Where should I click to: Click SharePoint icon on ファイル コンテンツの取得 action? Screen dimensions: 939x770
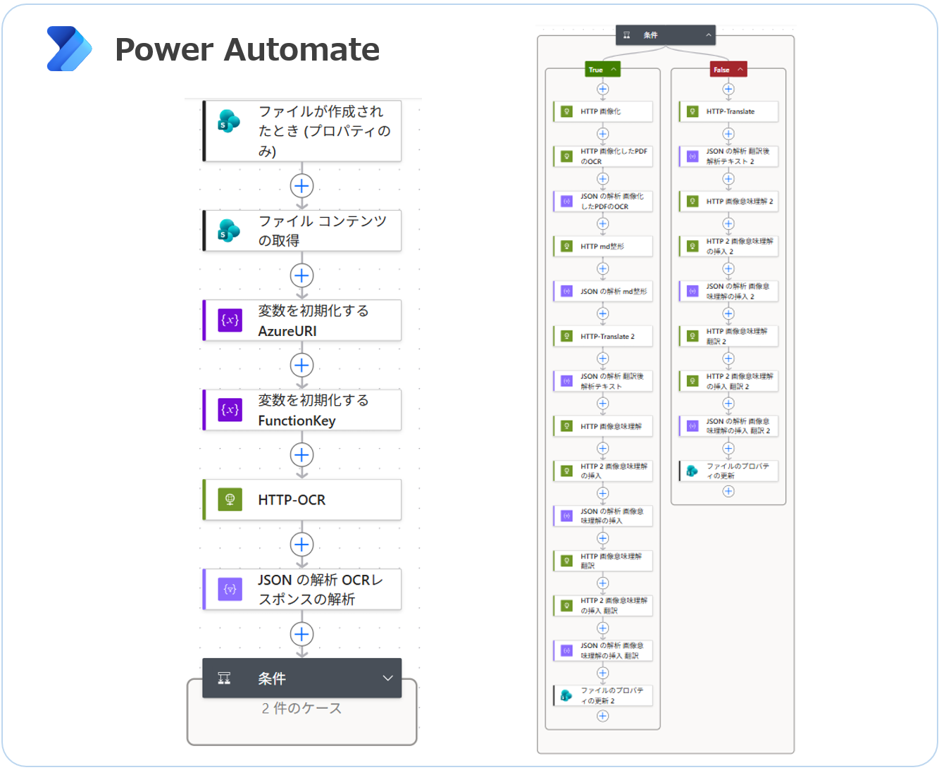tap(229, 230)
